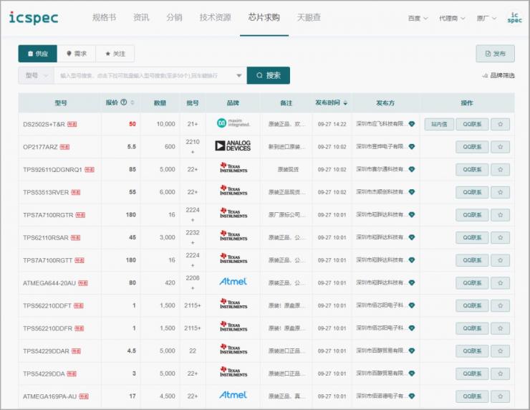
Task: Switch to the 供应 supply toggle
Action: point(37,54)
